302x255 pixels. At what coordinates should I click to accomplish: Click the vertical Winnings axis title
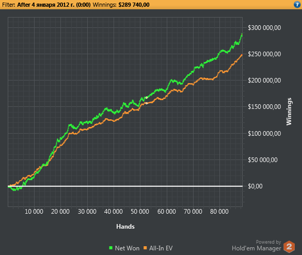(x=289, y=111)
